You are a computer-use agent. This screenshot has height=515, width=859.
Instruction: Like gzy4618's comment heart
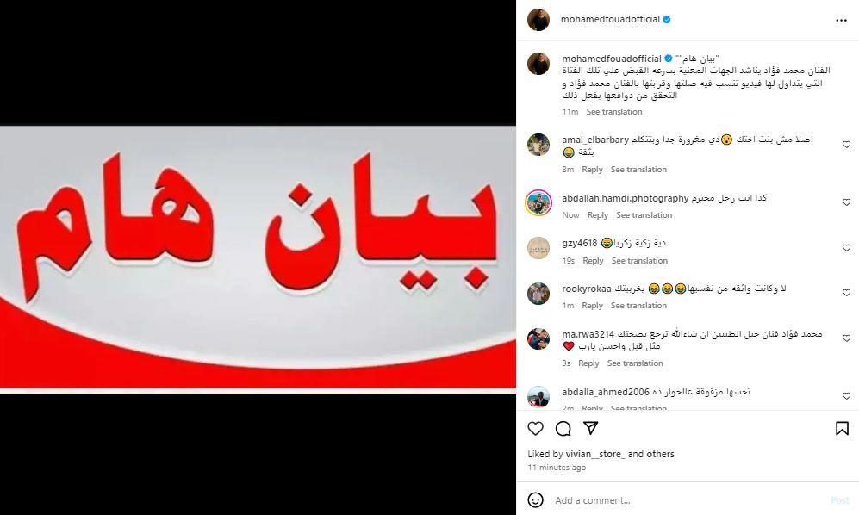[846, 248]
